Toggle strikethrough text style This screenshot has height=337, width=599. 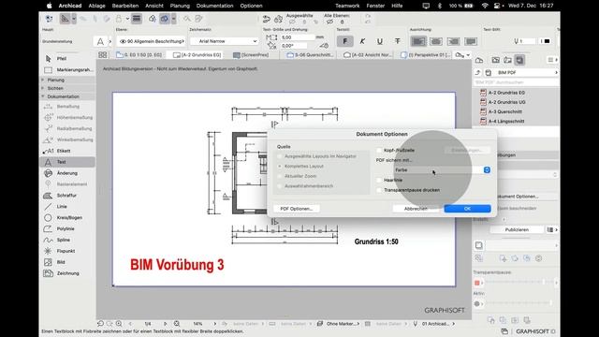click(x=397, y=41)
